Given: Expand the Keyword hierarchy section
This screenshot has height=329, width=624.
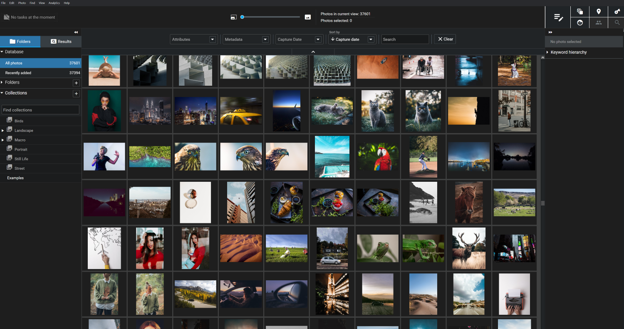Looking at the screenshot, I should tap(568, 52).
